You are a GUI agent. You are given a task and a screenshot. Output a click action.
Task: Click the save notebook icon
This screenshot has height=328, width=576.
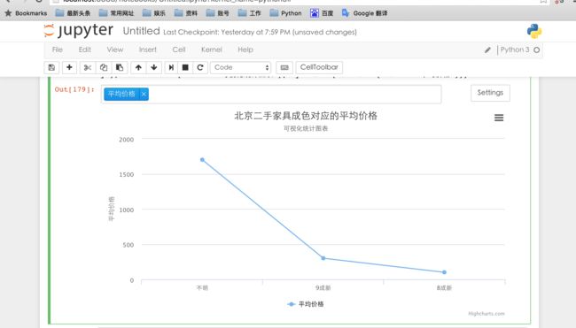tap(51, 67)
